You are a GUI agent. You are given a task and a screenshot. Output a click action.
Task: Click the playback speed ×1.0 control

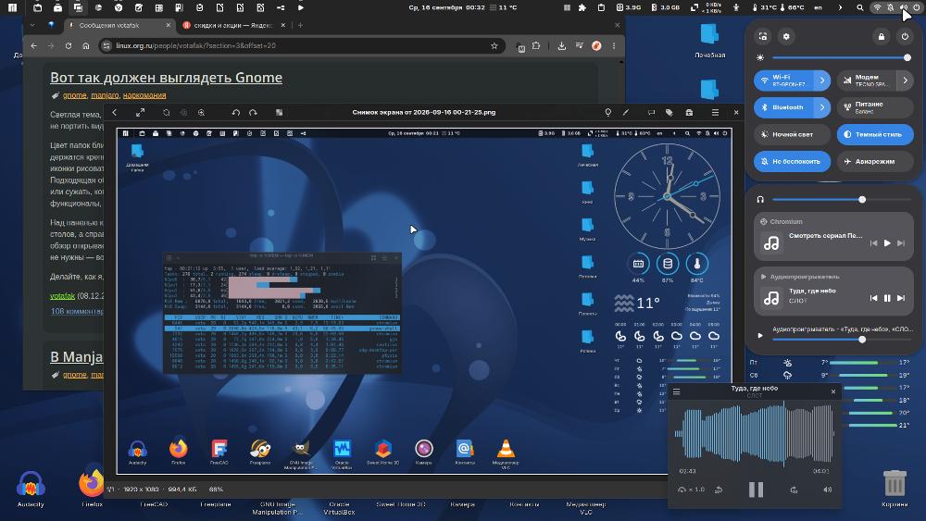click(x=692, y=490)
